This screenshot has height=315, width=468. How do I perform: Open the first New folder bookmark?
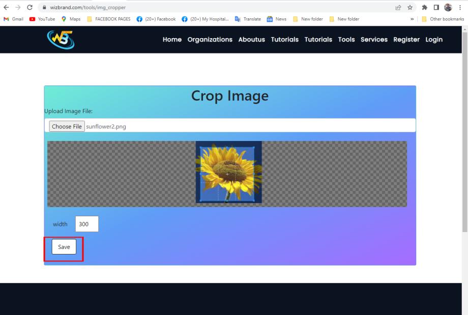(x=308, y=19)
